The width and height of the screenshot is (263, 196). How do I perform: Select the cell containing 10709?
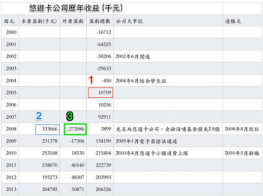(x=100, y=92)
